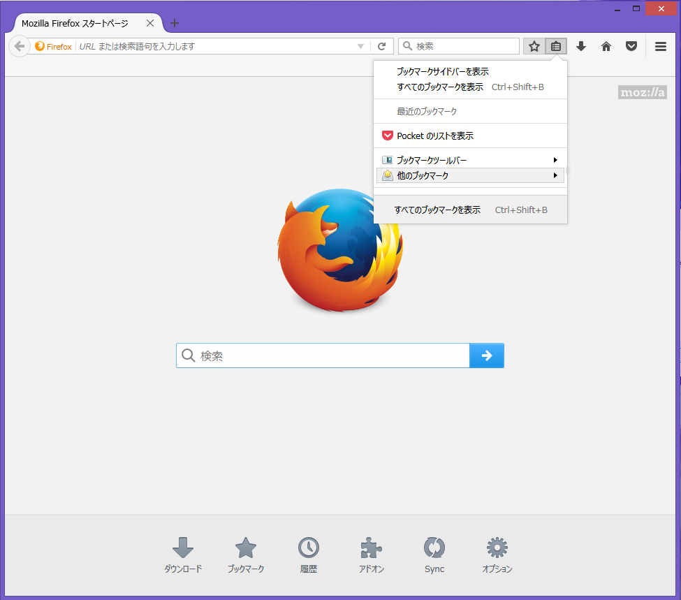Select Pocket のリストを表示 menu item
This screenshot has height=600, width=681.
[470, 136]
